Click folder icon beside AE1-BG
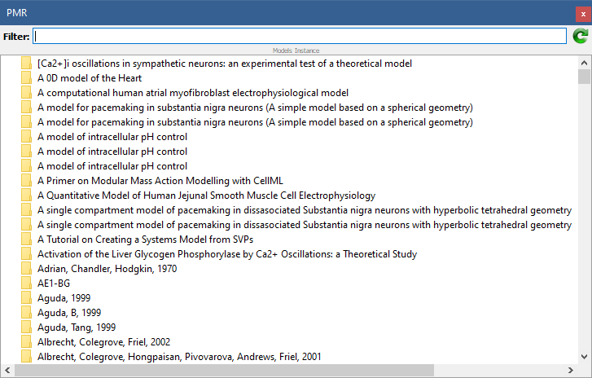Screen dimensions: 592x378 pos(26,283)
